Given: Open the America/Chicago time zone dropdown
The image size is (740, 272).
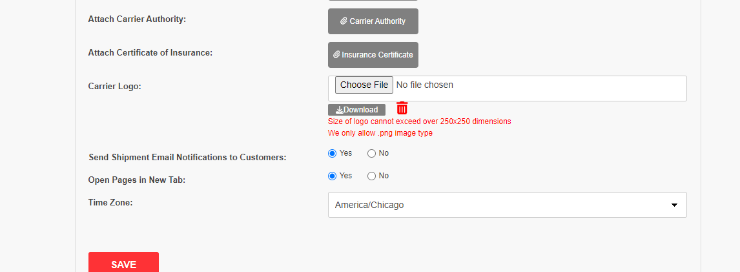Looking at the screenshot, I should pyautogui.click(x=508, y=205).
